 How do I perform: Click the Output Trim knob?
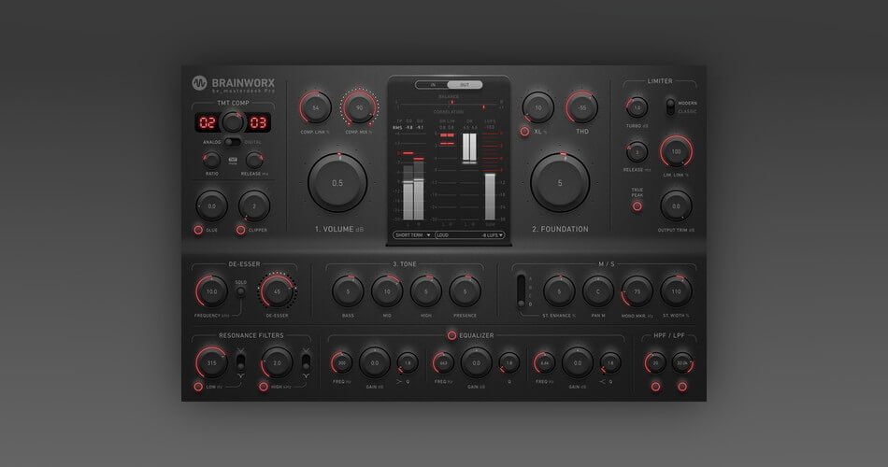pyautogui.click(x=676, y=206)
